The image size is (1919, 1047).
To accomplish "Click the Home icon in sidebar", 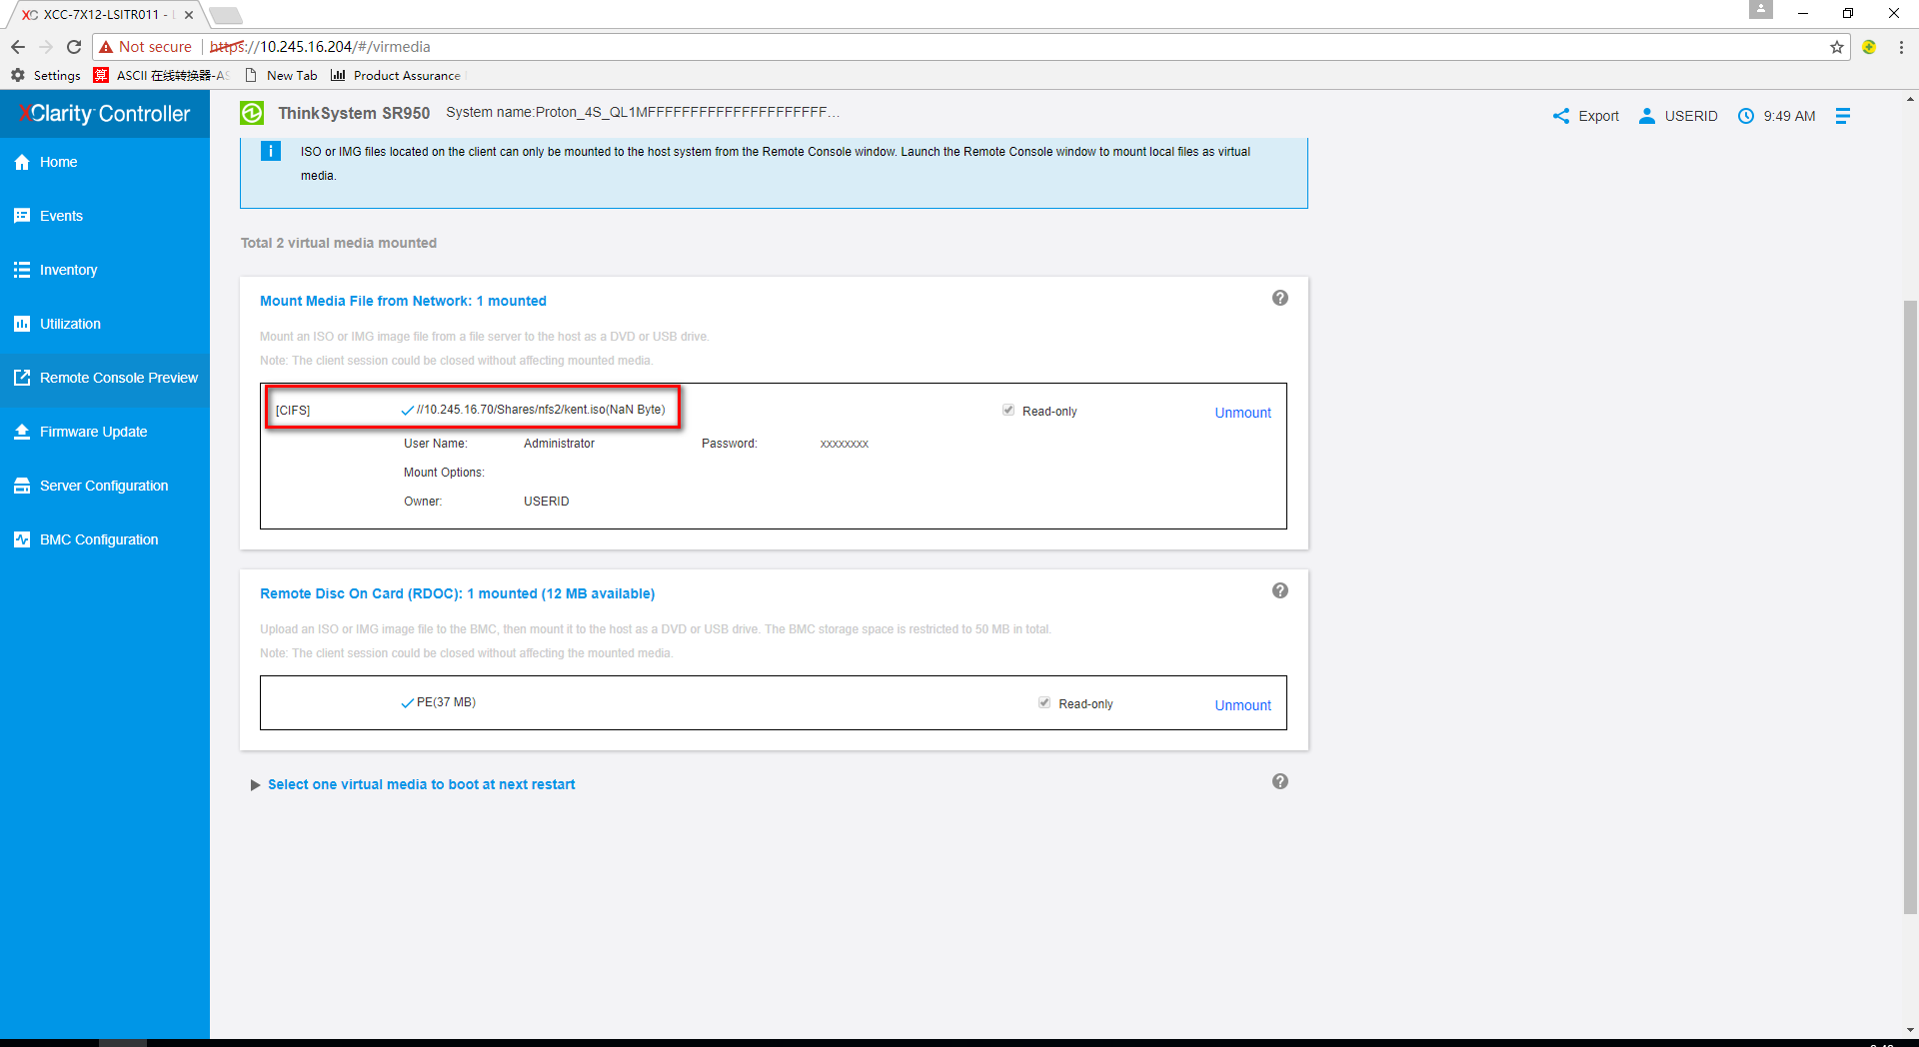I will [x=22, y=162].
